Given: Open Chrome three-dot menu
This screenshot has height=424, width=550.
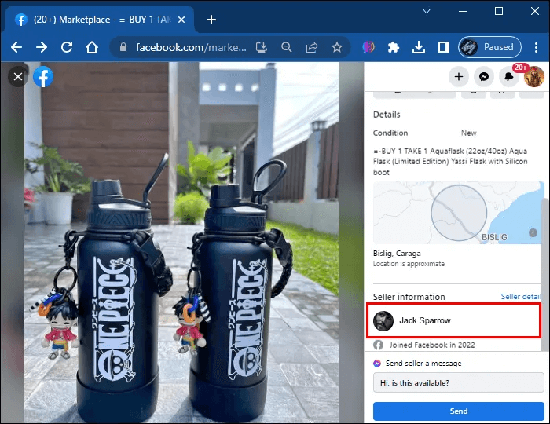Looking at the screenshot, I should [536, 47].
